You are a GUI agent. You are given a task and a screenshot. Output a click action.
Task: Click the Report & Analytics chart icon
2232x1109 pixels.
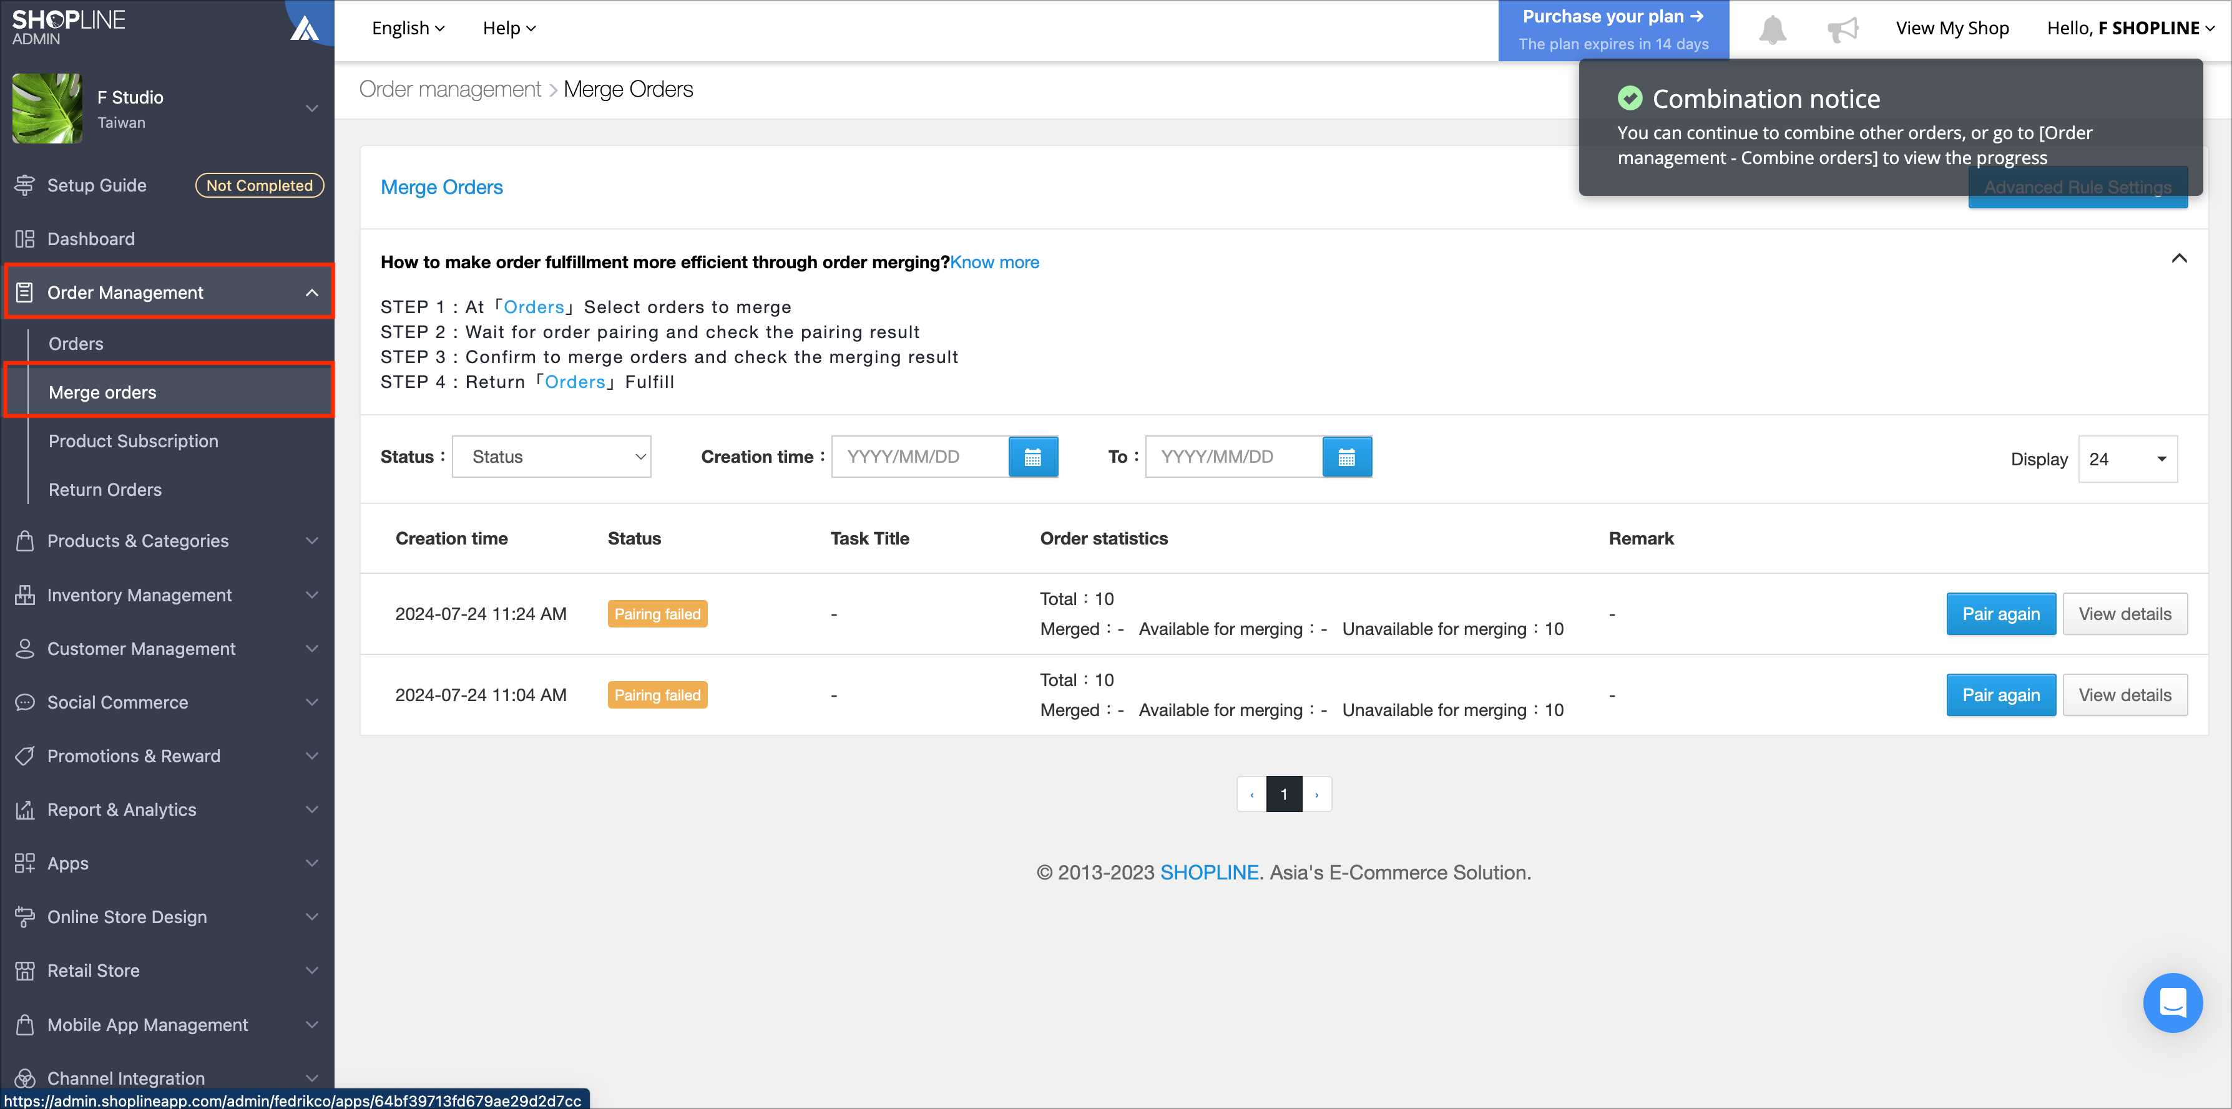click(25, 810)
